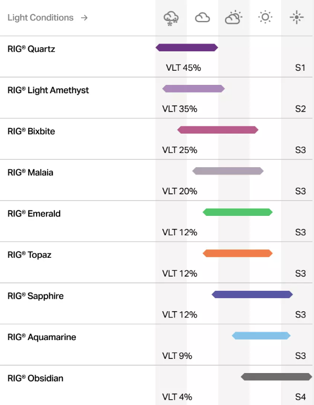The width and height of the screenshot is (314, 405).
Task: Click the VLT 20% label under Malaia
Action: click(x=180, y=191)
